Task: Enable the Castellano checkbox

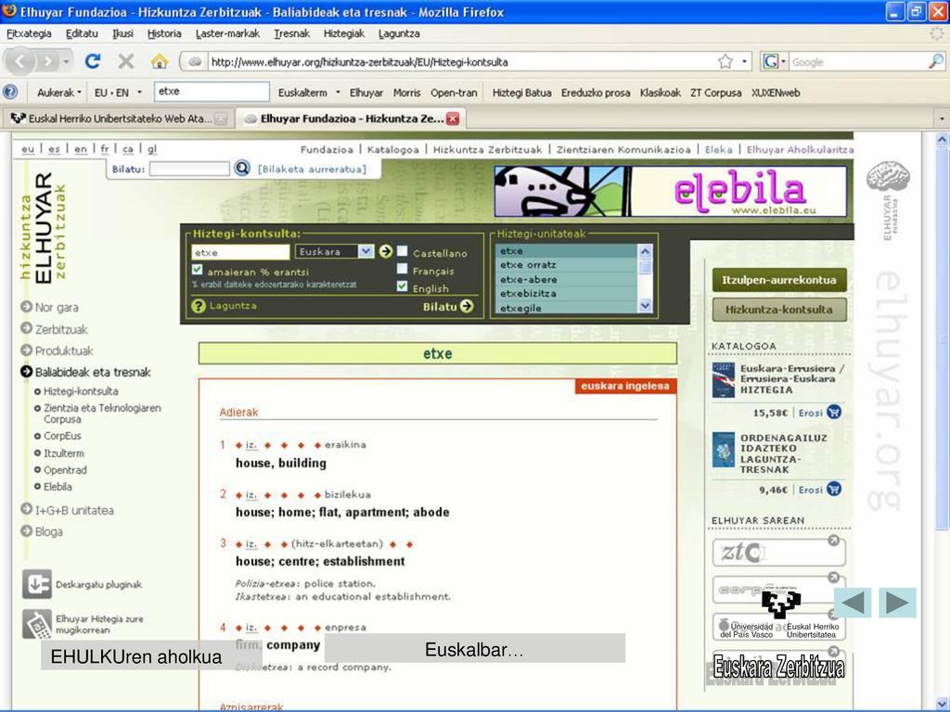Action: click(402, 250)
